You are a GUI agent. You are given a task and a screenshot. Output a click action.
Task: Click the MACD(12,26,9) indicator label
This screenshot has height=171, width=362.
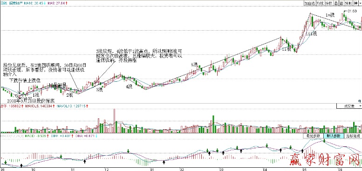coord(12,136)
